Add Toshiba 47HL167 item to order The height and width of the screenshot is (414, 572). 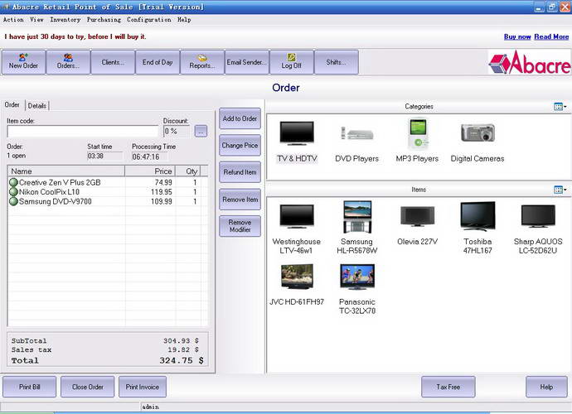point(477,227)
